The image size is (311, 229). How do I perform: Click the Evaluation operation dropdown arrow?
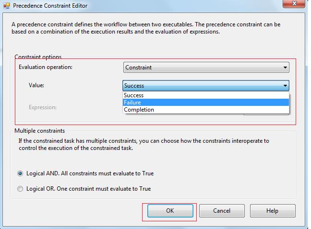coord(286,68)
